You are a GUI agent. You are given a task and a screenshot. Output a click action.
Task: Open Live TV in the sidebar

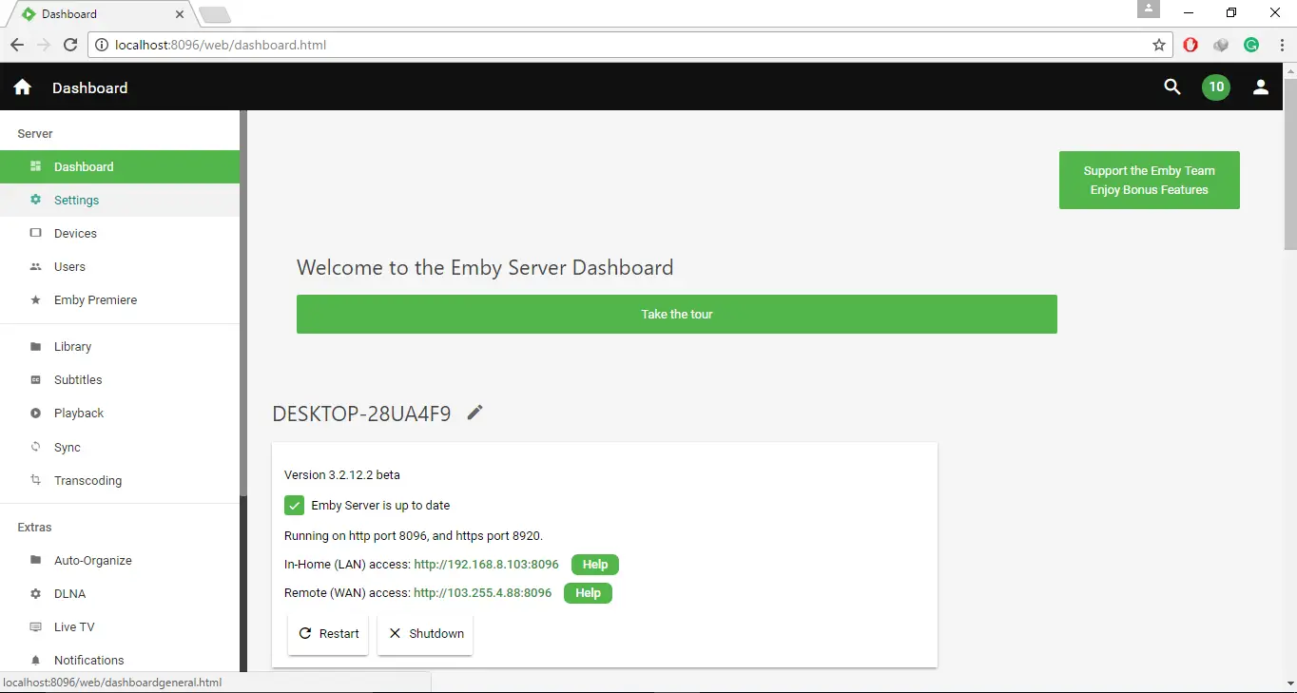120,626
